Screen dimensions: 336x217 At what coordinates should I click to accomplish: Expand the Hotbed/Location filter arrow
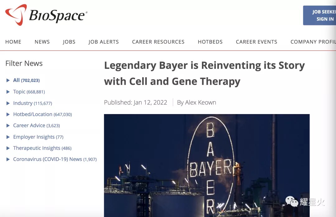[x=8, y=114]
